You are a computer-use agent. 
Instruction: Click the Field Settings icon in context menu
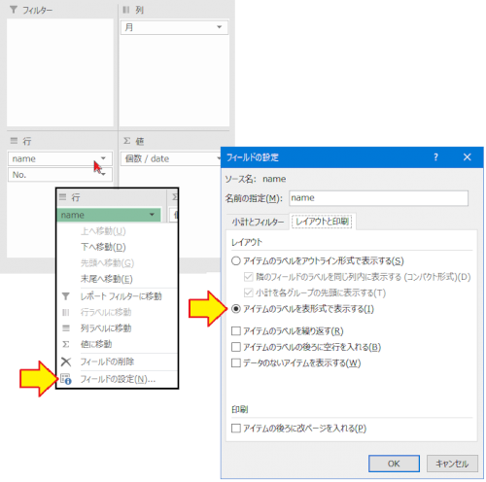(66, 379)
